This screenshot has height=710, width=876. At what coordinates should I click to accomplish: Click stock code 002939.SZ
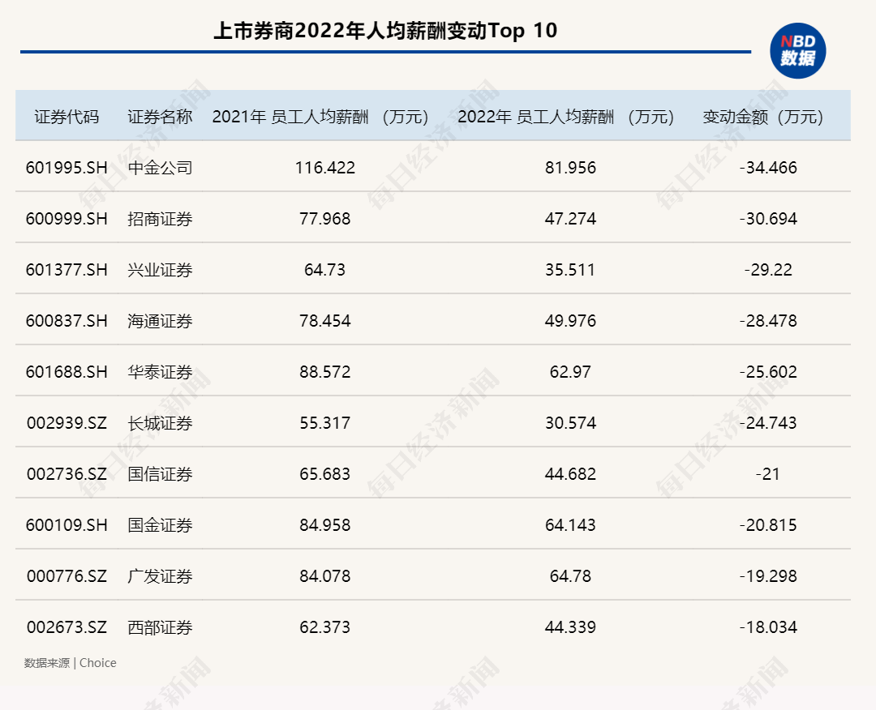(x=67, y=423)
